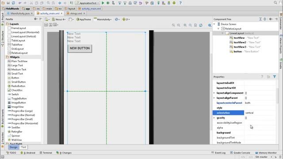Viewport: 283px width, 159px height.
Task: Open the design canvas settings gear icon
Action: 210,25
